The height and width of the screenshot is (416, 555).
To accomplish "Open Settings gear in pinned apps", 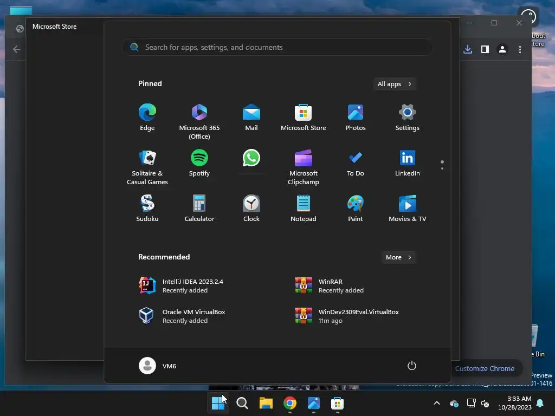I will point(408,118).
